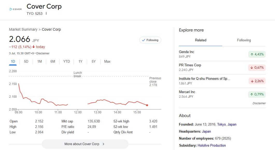Click the Open value 2.152
Image resolution: width=275 pixels, height=150 pixels.
pos(39,121)
